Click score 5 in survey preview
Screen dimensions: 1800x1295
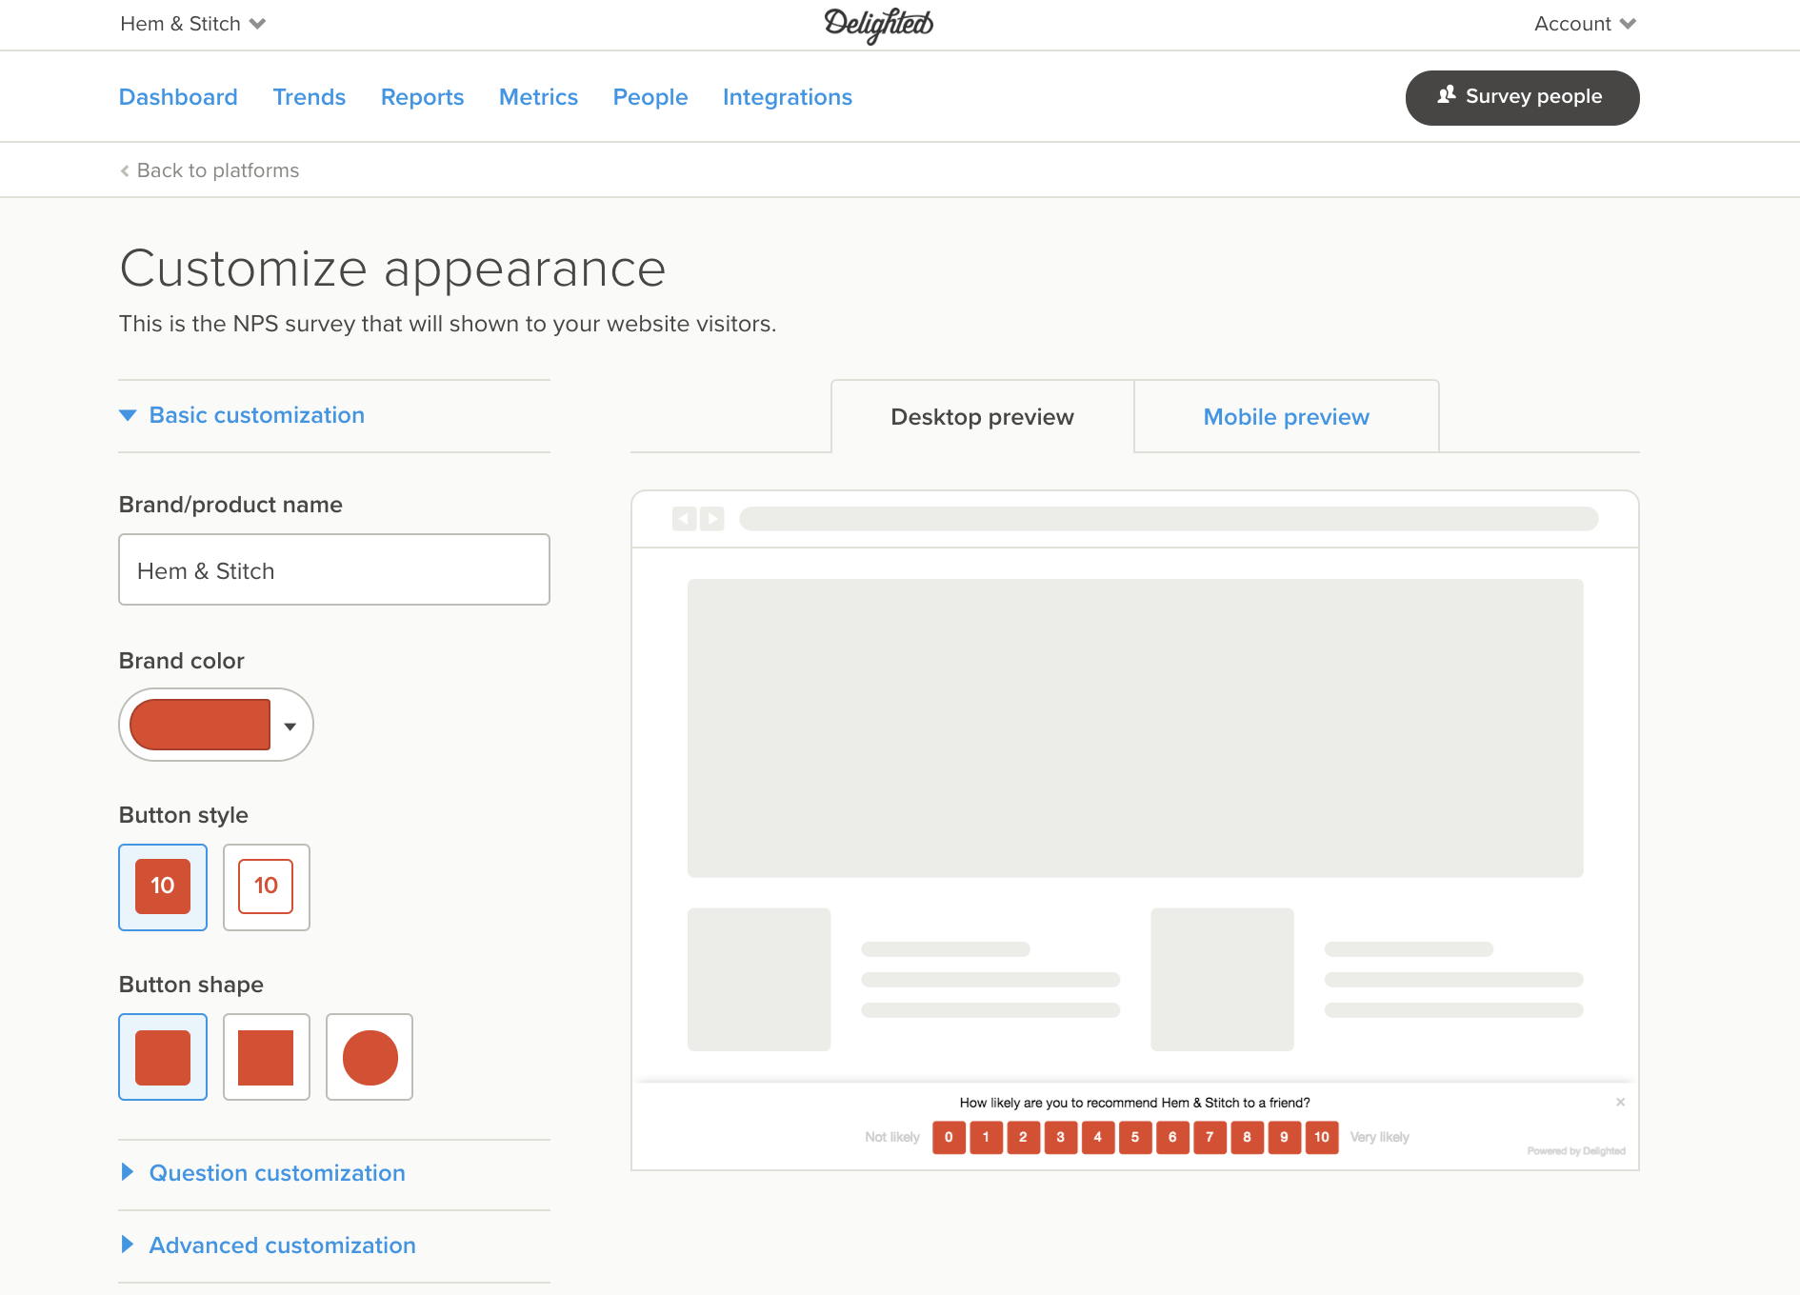pos(1135,1137)
